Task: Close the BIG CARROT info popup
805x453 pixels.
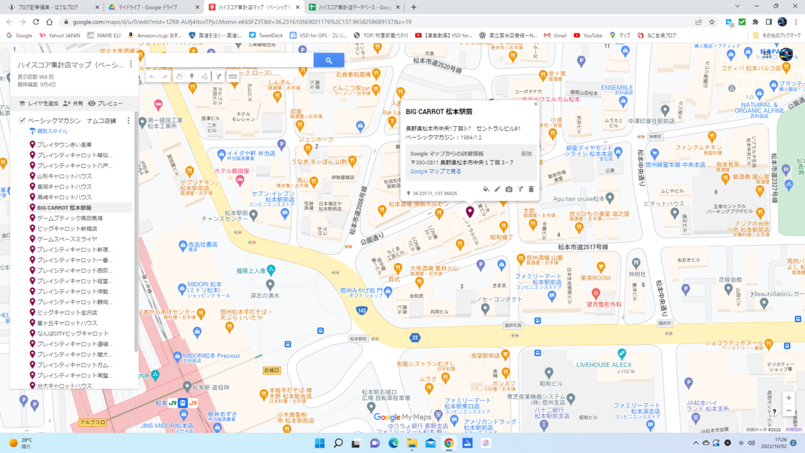Action: pos(535,105)
